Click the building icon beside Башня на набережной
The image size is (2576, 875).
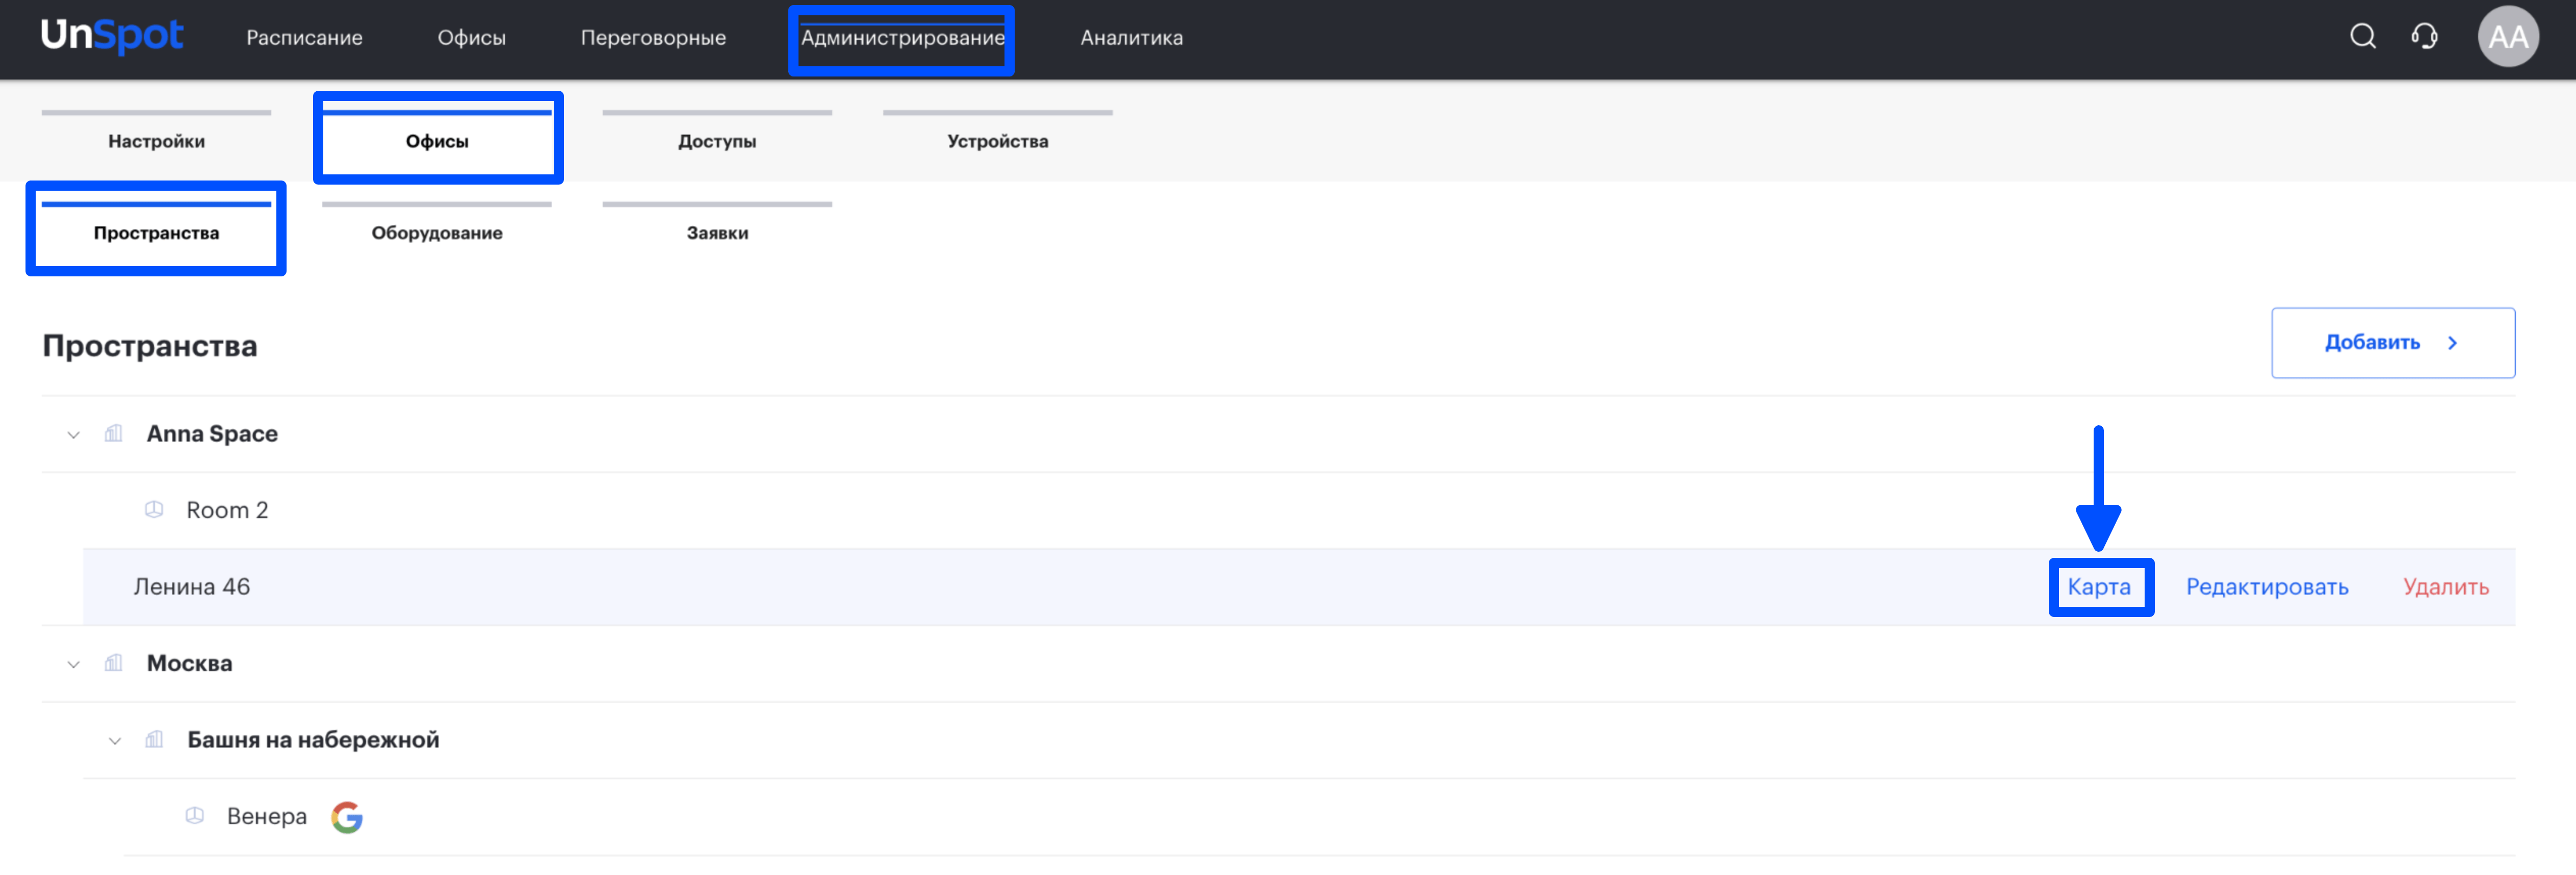154,740
